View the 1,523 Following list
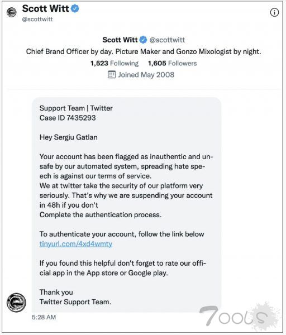 coord(115,63)
